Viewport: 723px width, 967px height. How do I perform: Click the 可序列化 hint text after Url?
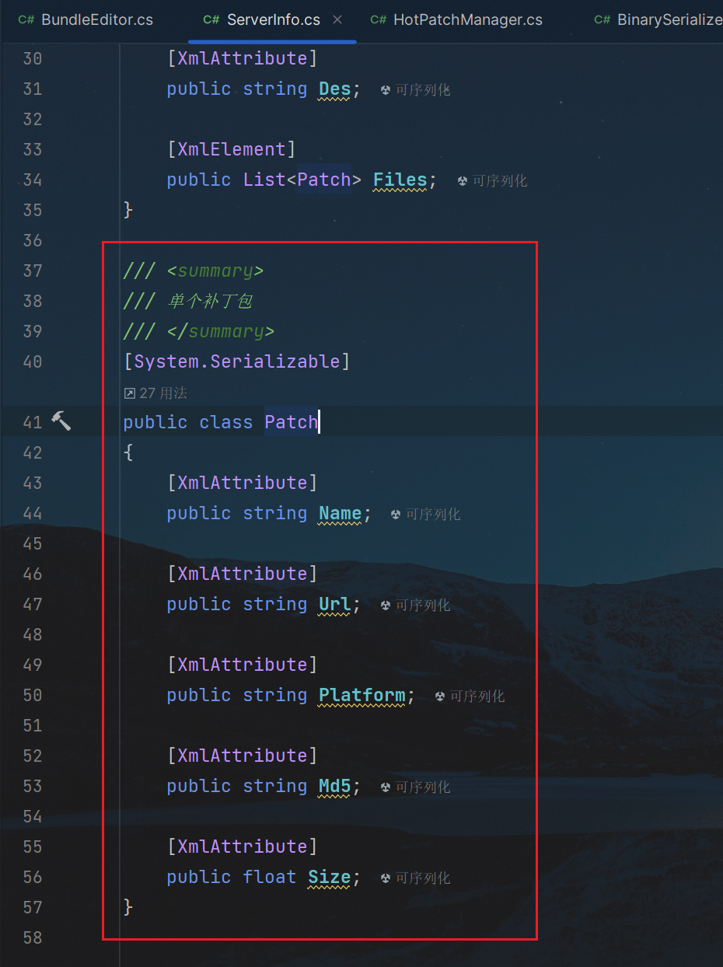[423, 606]
